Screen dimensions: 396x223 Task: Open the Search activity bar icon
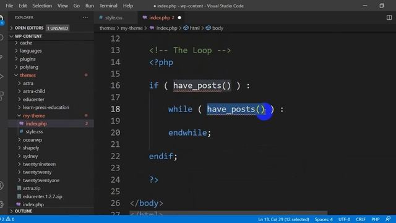point(1,38)
